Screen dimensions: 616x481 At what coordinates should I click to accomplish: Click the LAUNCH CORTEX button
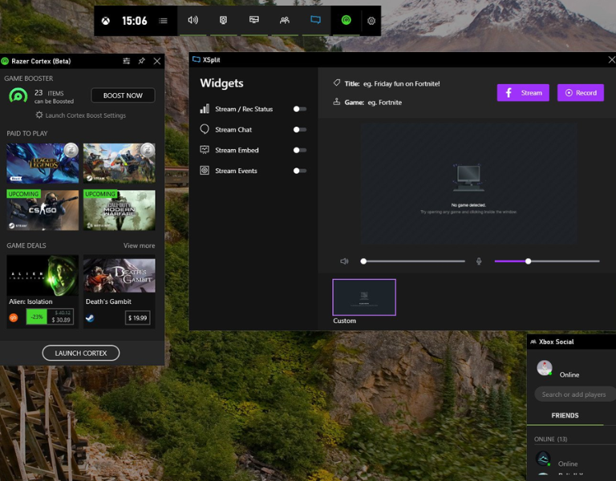(x=81, y=353)
